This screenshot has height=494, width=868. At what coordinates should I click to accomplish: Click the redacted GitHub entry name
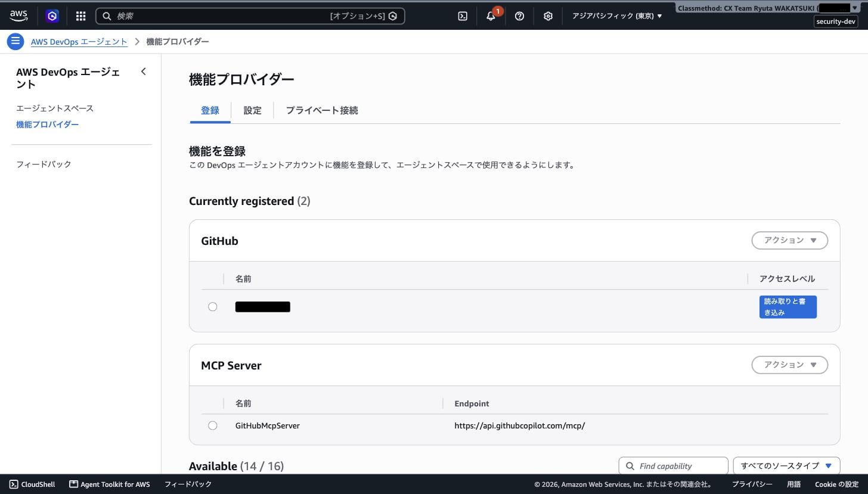[263, 307]
